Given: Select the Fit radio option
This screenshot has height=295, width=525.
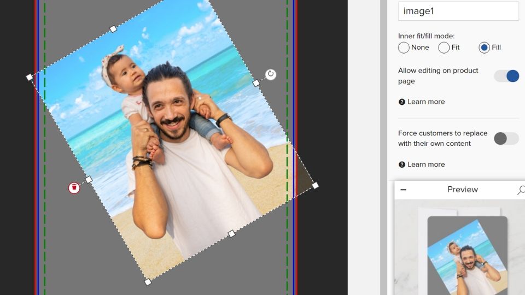Looking at the screenshot, I should (x=444, y=48).
